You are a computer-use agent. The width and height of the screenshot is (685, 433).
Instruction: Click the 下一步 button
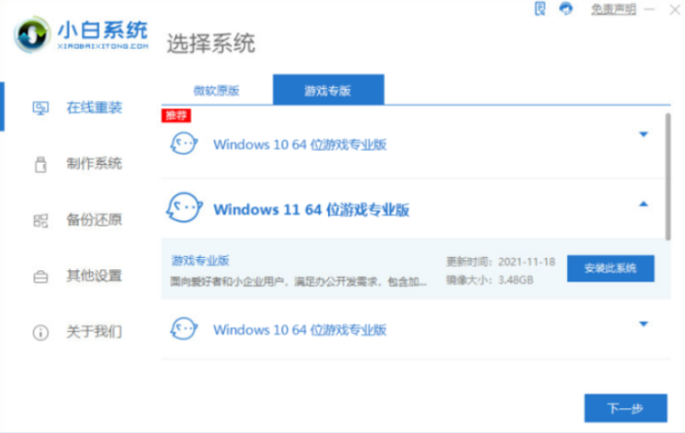pyautogui.click(x=626, y=408)
